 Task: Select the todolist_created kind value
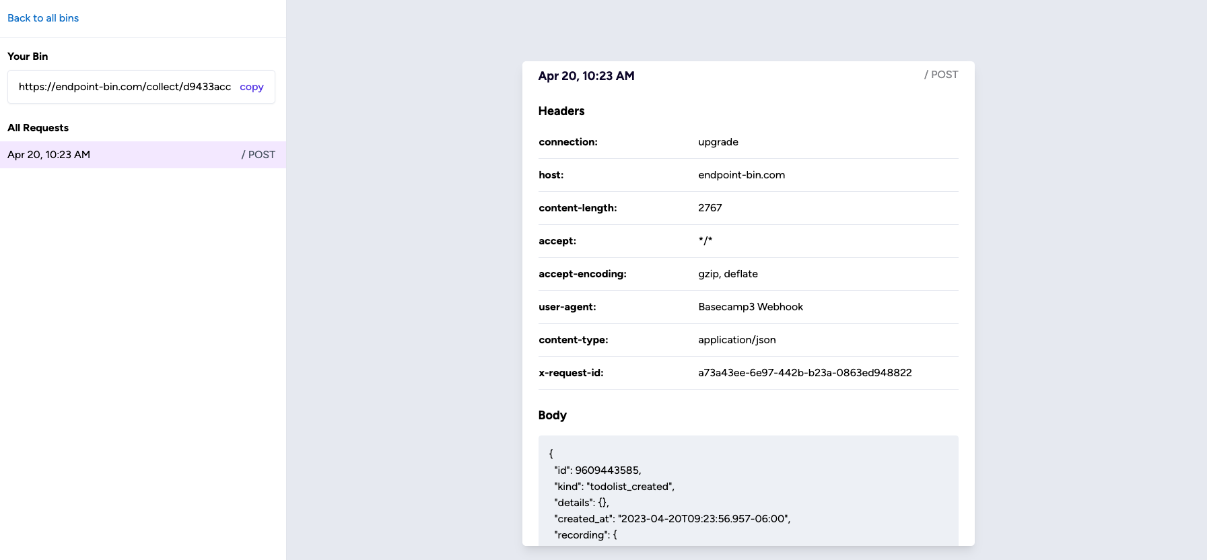(632, 486)
